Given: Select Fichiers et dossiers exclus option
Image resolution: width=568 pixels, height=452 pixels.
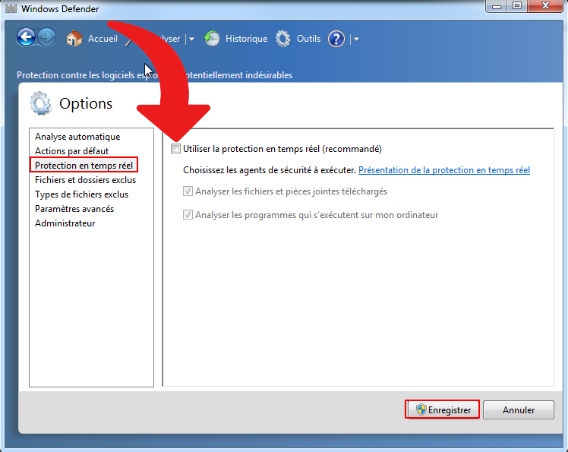Looking at the screenshot, I should (x=86, y=180).
